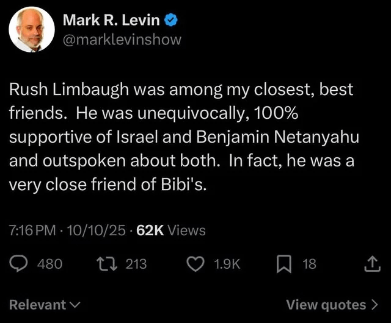Like the tweet with the heart icon
This screenshot has width=391, height=323.
[x=195, y=264]
